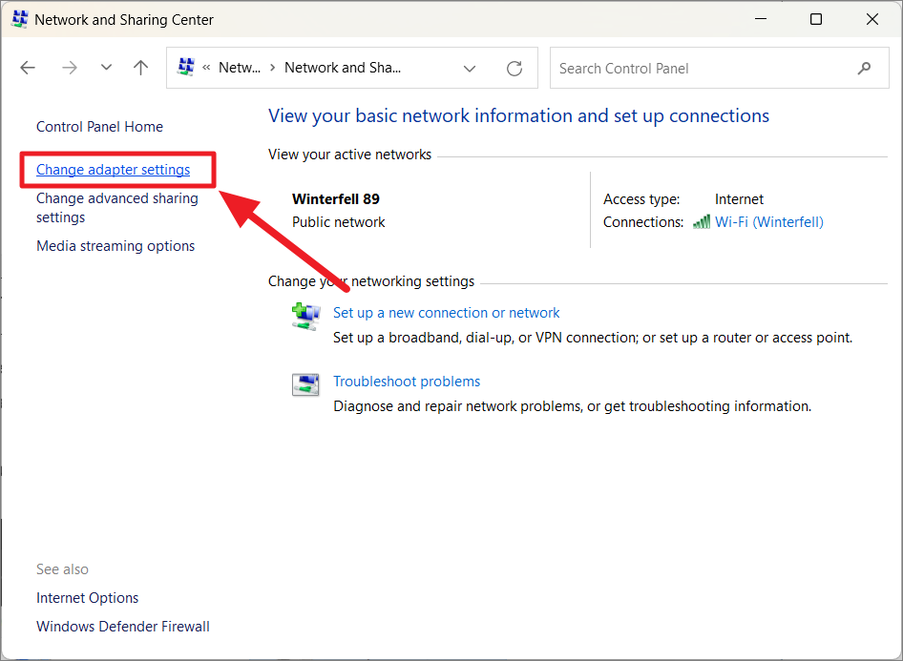Click the forward navigation arrow

click(69, 67)
